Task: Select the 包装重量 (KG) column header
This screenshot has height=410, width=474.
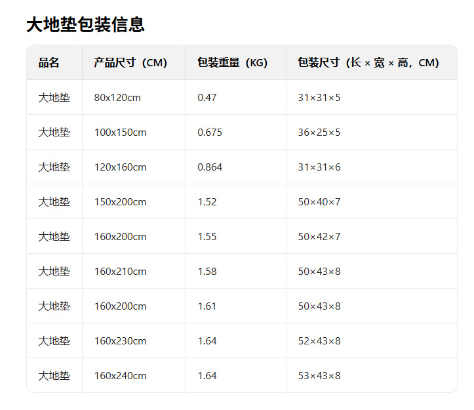Action: tap(232, 63)
